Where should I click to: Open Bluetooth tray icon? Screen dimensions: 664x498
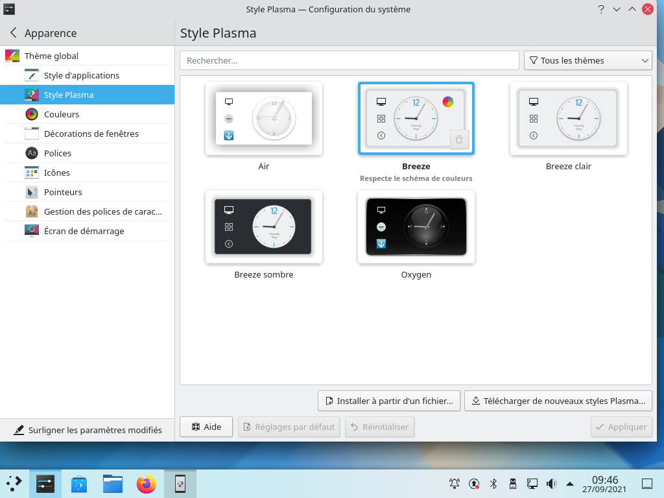coord(493,484)
